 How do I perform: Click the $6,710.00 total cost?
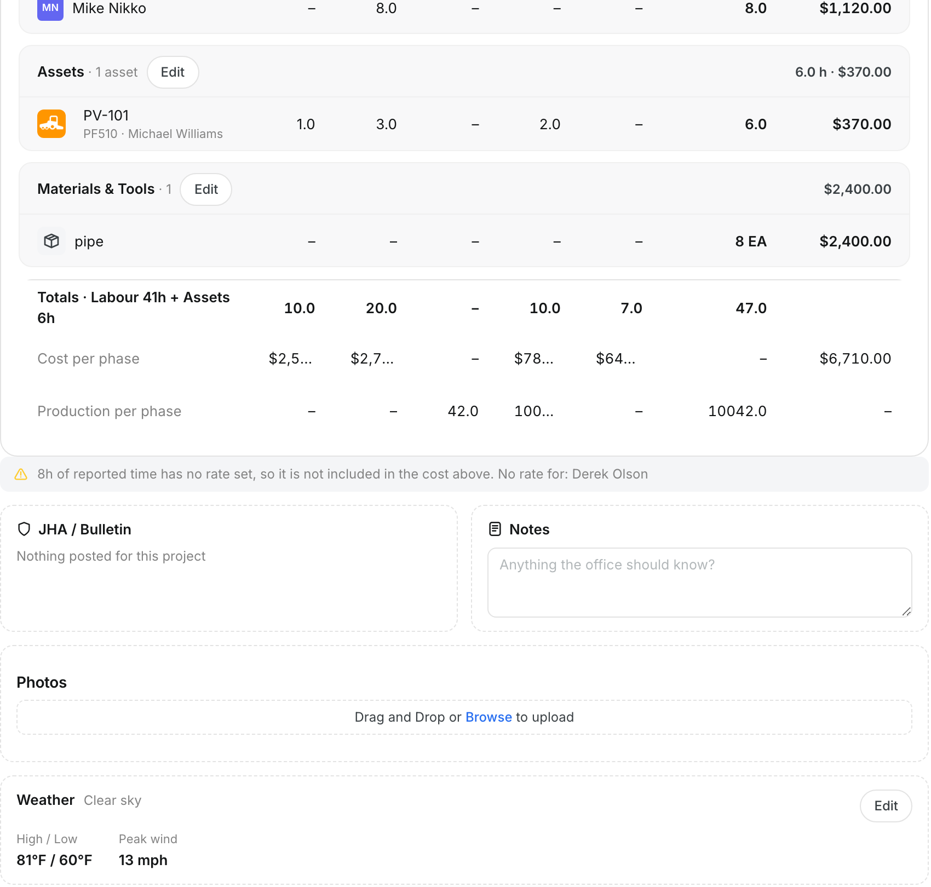tap(855, 359)
